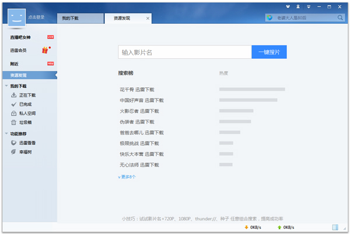Collapse the 功能推荐 sidebar section
Viewport: 350px width, 234px height.
click(x=6, y=134)
